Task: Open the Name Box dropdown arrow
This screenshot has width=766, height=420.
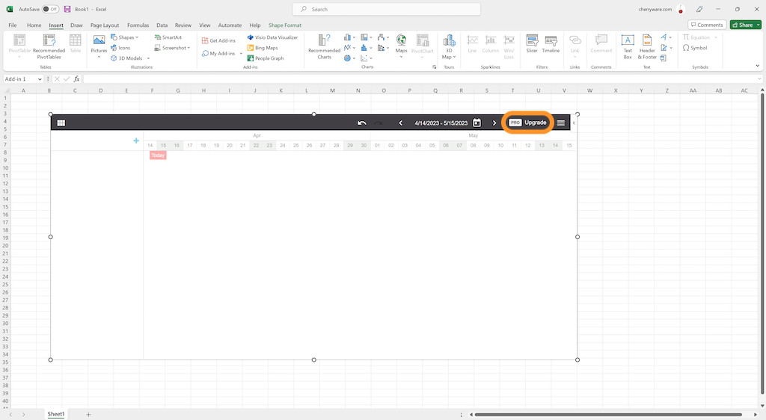Action: (x=40, y=79)
